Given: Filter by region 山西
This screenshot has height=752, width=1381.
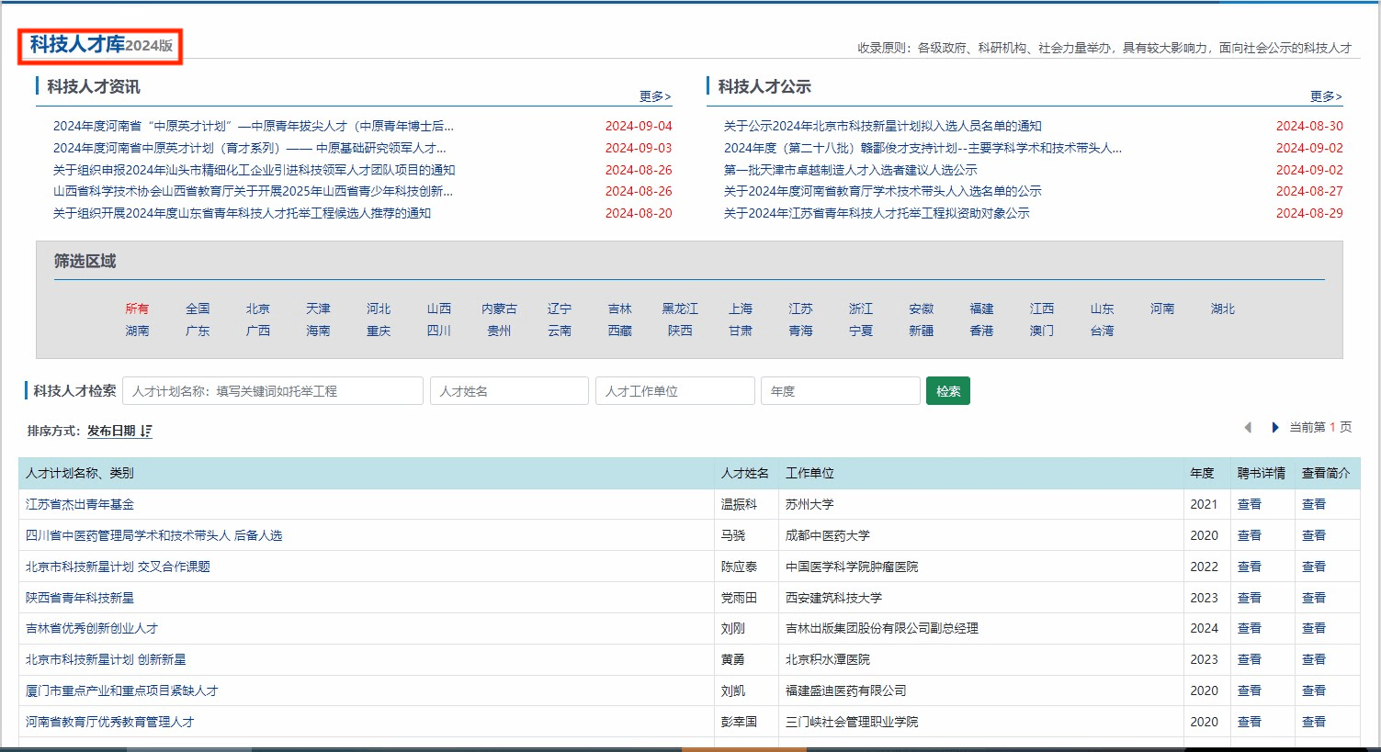Looking at the screenshot, I should [x=439, y=309].
